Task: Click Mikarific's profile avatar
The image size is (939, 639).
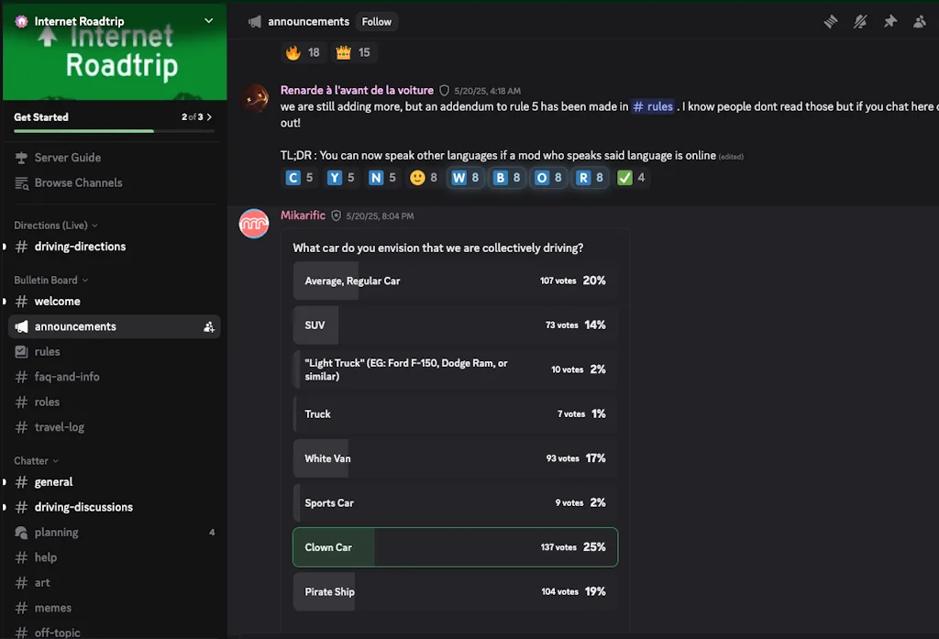Action: [x=254, y=224]
